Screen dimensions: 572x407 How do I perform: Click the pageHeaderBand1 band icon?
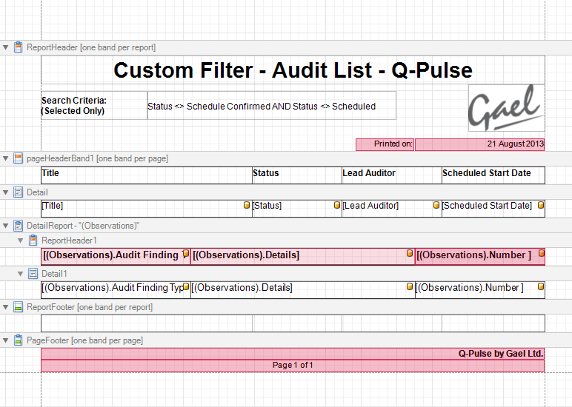pos(19,158)
